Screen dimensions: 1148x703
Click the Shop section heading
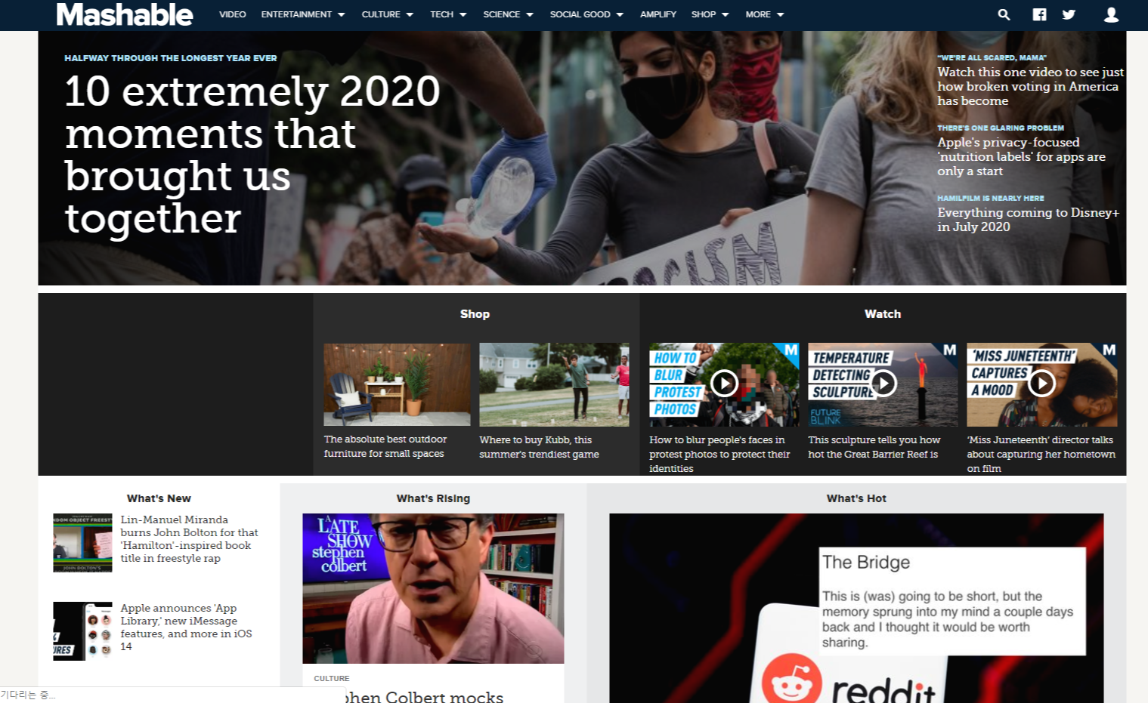coord(475,313)
